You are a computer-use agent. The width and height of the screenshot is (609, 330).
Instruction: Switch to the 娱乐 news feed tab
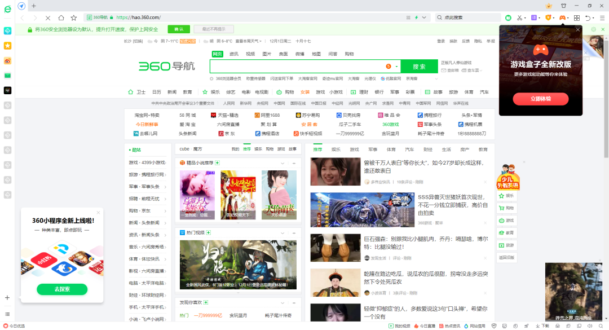pyautogui.click(x=336, y=149)
